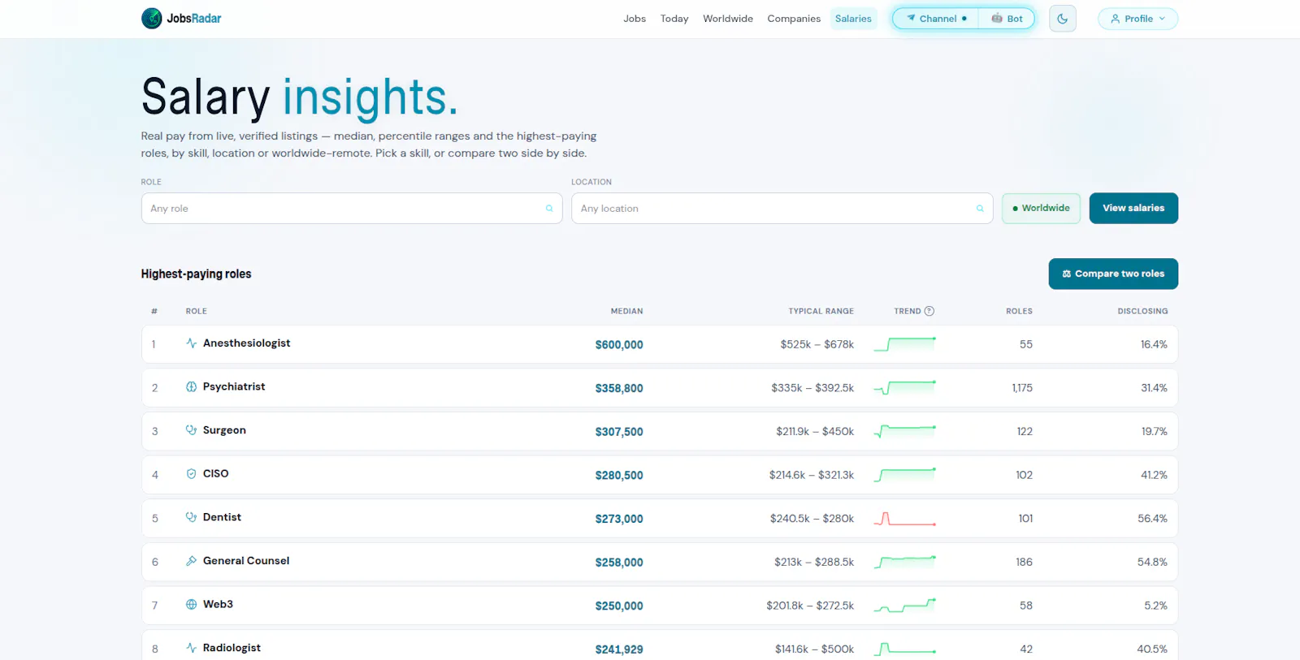1300x660 pixels.
Task: Click the 1,175 roles count
Action: [x=1022, y=388]
